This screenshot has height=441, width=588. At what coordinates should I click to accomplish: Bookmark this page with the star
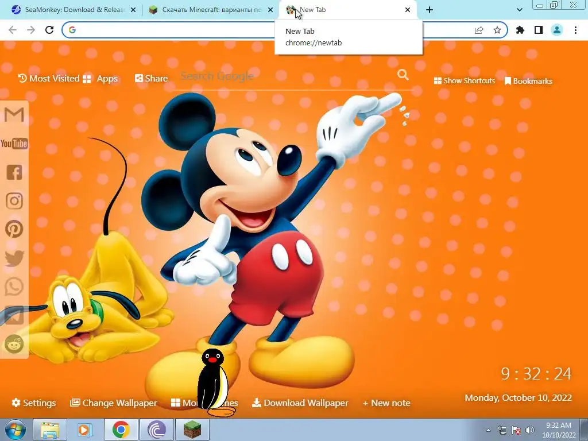tap(497, 30)
